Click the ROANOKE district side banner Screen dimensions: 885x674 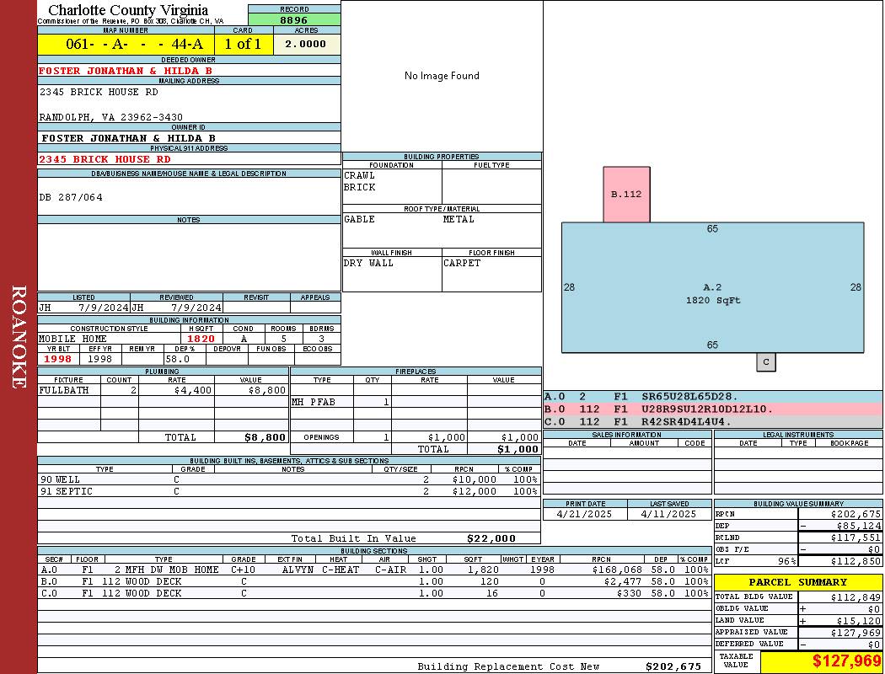point(19,337)
